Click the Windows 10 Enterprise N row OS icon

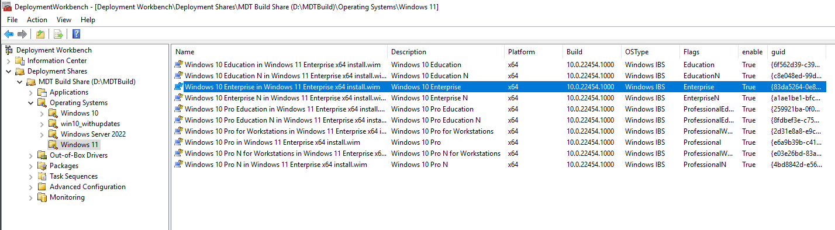click(179, 98)
